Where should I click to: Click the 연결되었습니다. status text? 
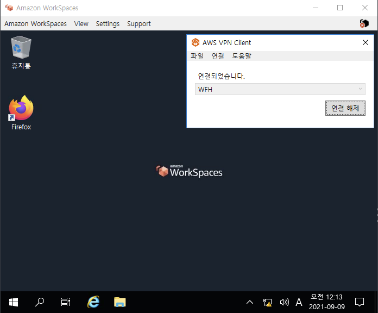(x=221, y=76)
